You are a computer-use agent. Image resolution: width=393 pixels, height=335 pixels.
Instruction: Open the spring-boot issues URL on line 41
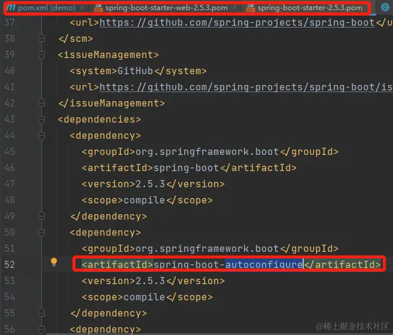pos(246,87)
